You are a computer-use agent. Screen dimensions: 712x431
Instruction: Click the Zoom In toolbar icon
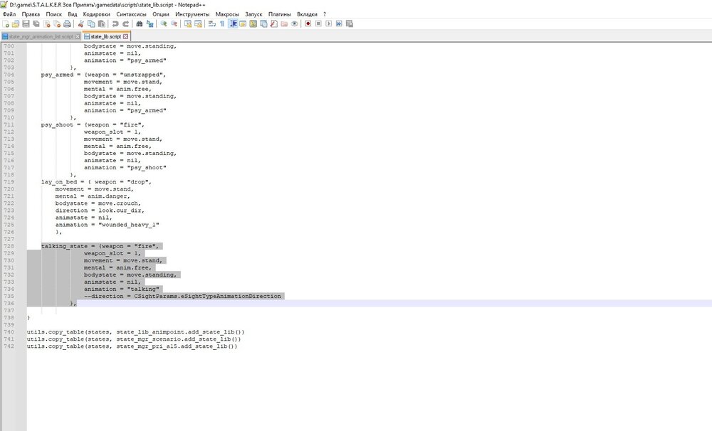[163, 23]
